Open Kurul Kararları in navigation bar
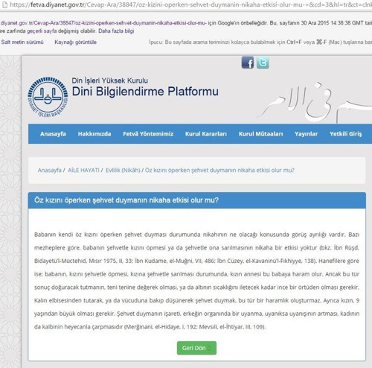This screenshot has width=372, height=368. [x=206, y=134]
